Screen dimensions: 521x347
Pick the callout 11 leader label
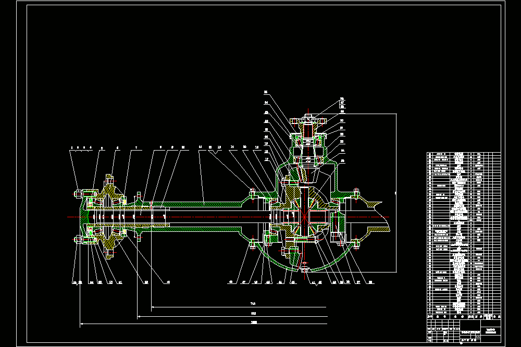pyautogui.click(x=201, y=147)
